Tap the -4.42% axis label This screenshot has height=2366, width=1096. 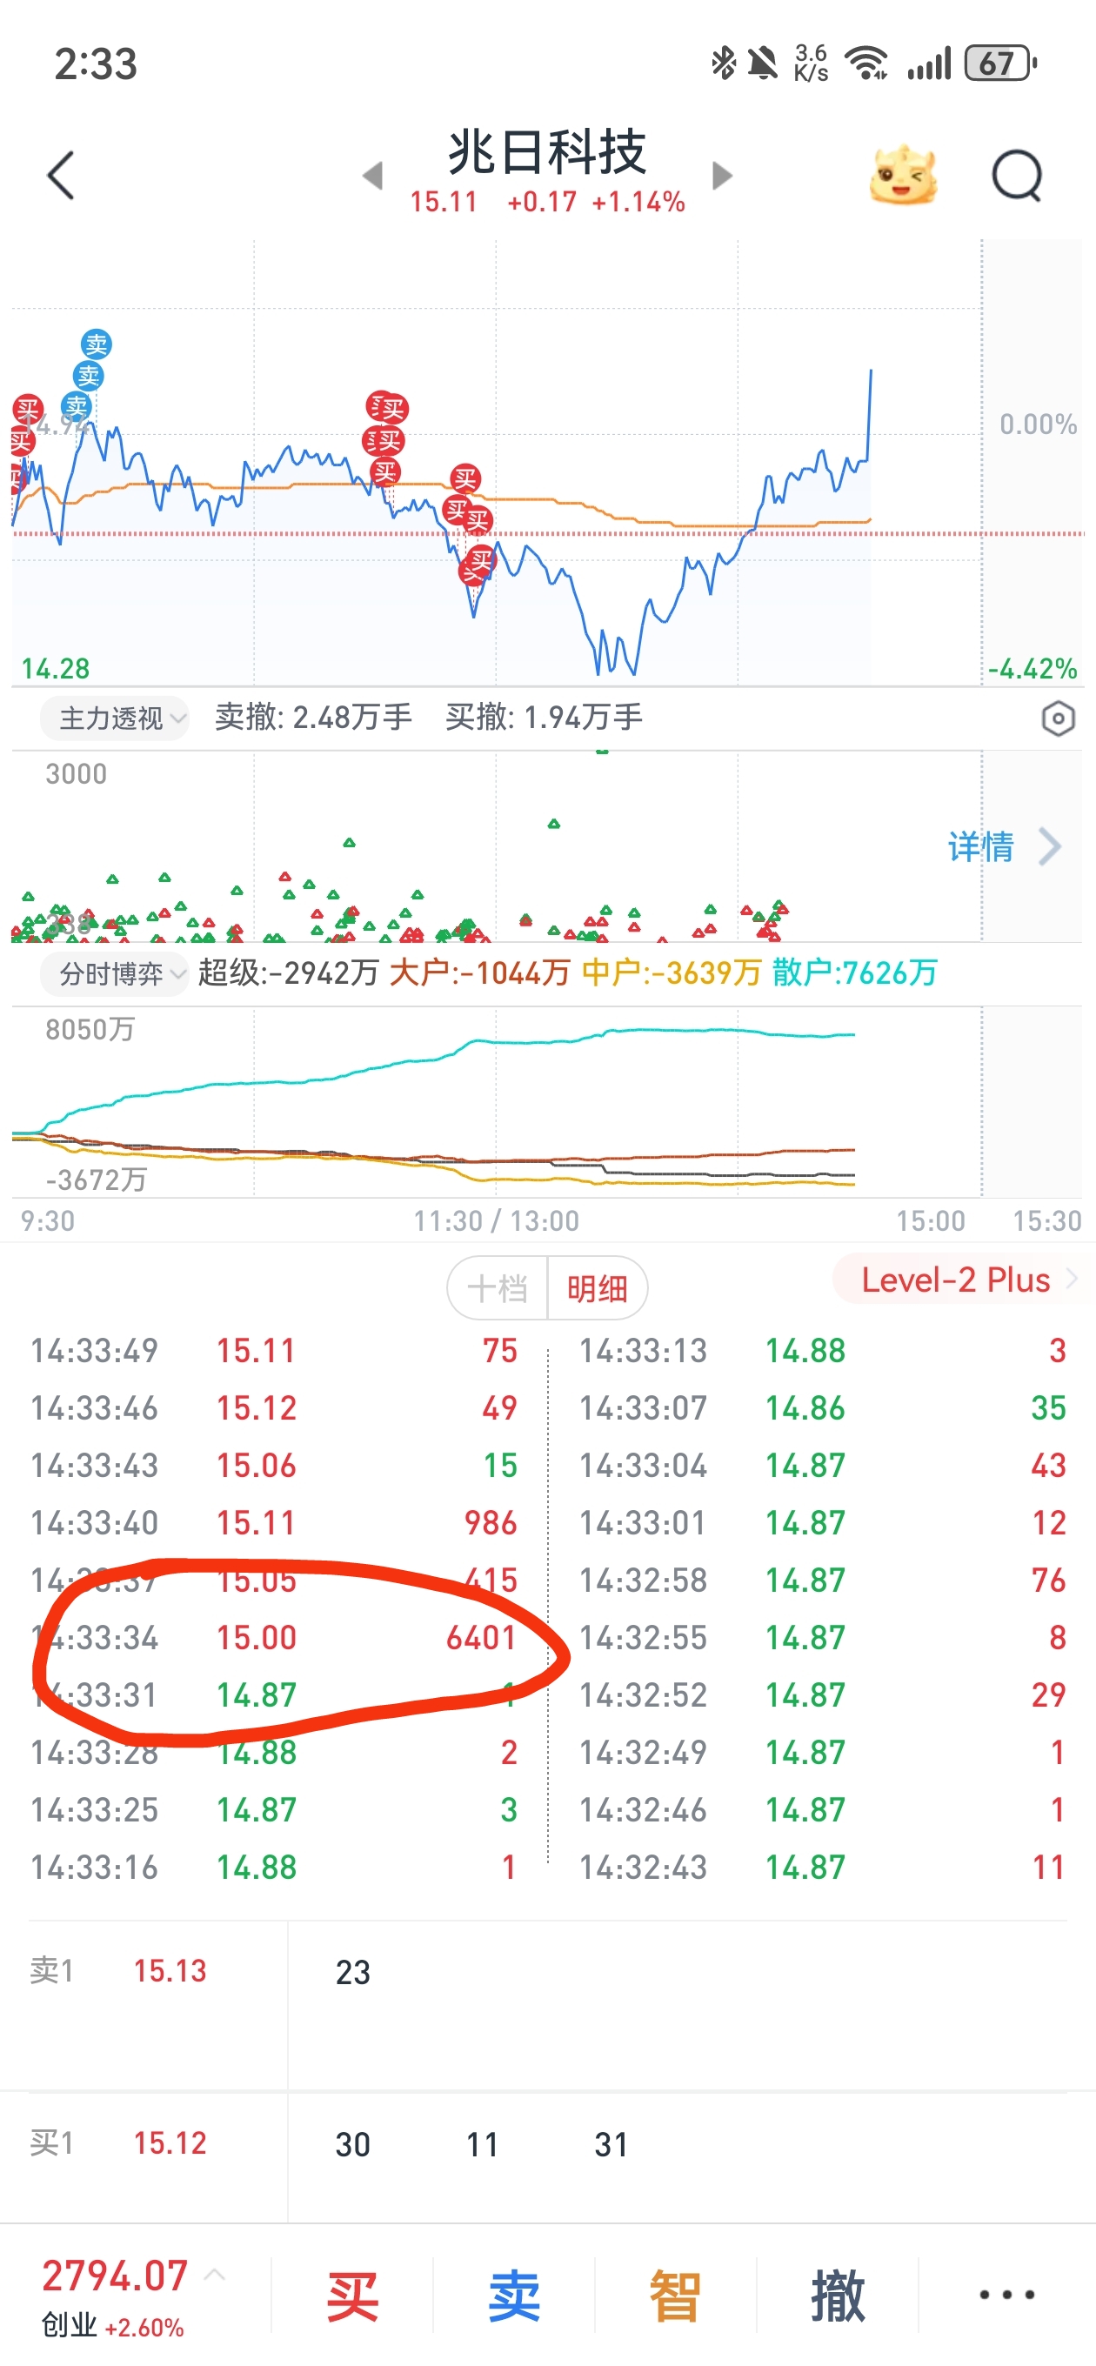point(1033,669)
